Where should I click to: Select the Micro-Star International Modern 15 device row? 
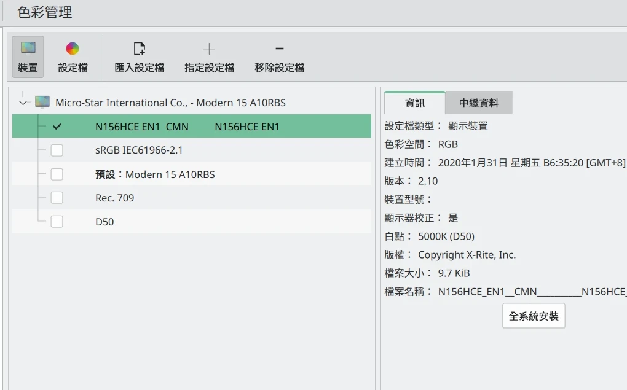pyautogui.click(x=170, y=103)
